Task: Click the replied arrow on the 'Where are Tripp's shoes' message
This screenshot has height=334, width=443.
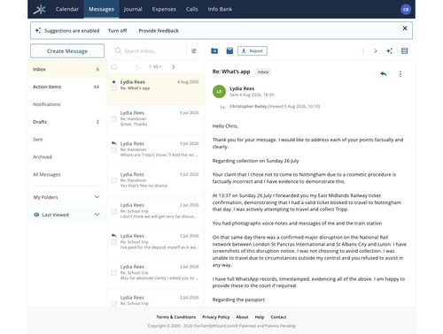Action: pyautogui.click(x=113, y=143)
